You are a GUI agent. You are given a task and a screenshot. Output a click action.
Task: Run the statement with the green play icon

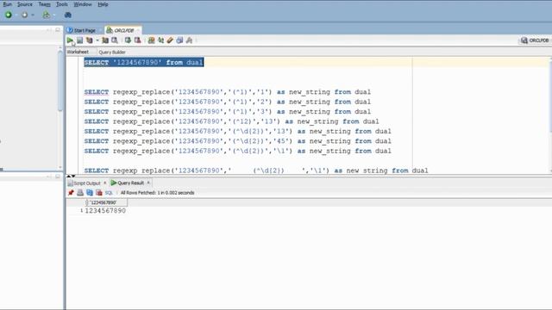[70, 40]
